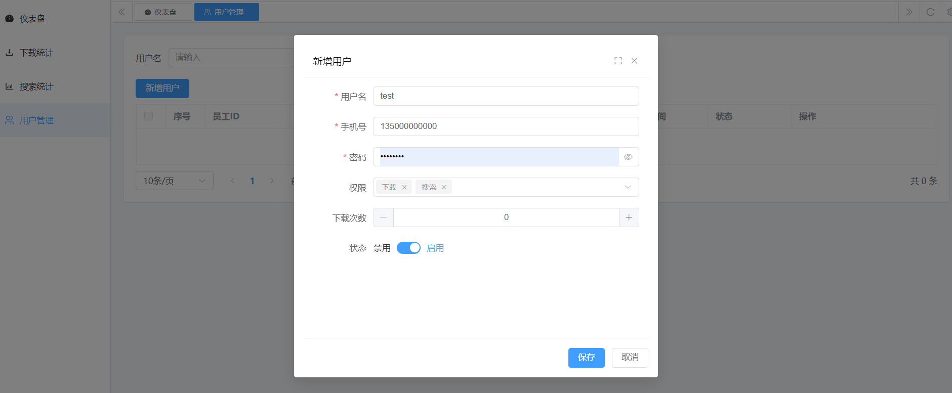
Task: Collapse sidebar with double-left chevron icon
Action: coord(121,12)
